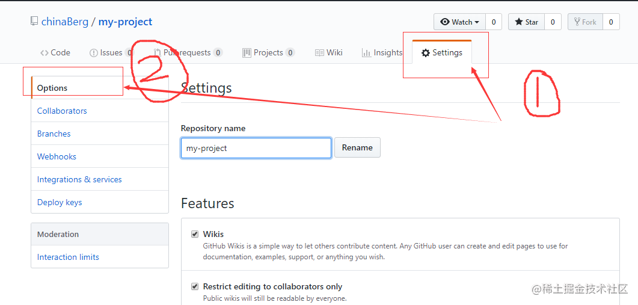Open the Pull requests tab

(x=188, y=52)
